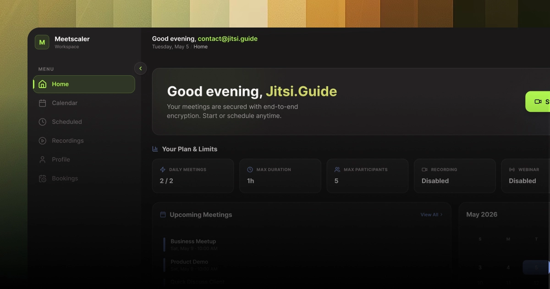Screen dimensions: 550x289
Task: Select day 4 in the May calendar
Action: (x=508, y=267)
